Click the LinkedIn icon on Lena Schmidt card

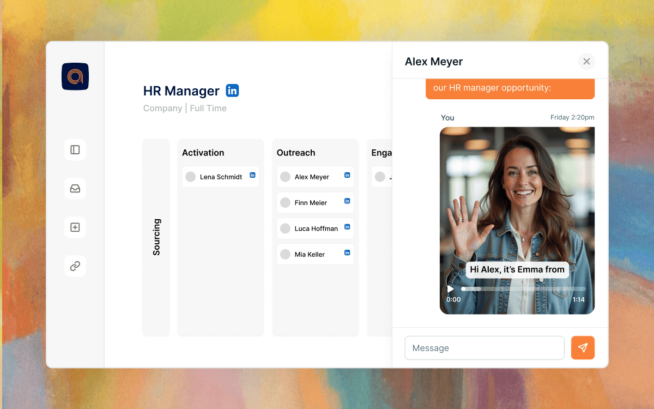[x=252, y=175]
